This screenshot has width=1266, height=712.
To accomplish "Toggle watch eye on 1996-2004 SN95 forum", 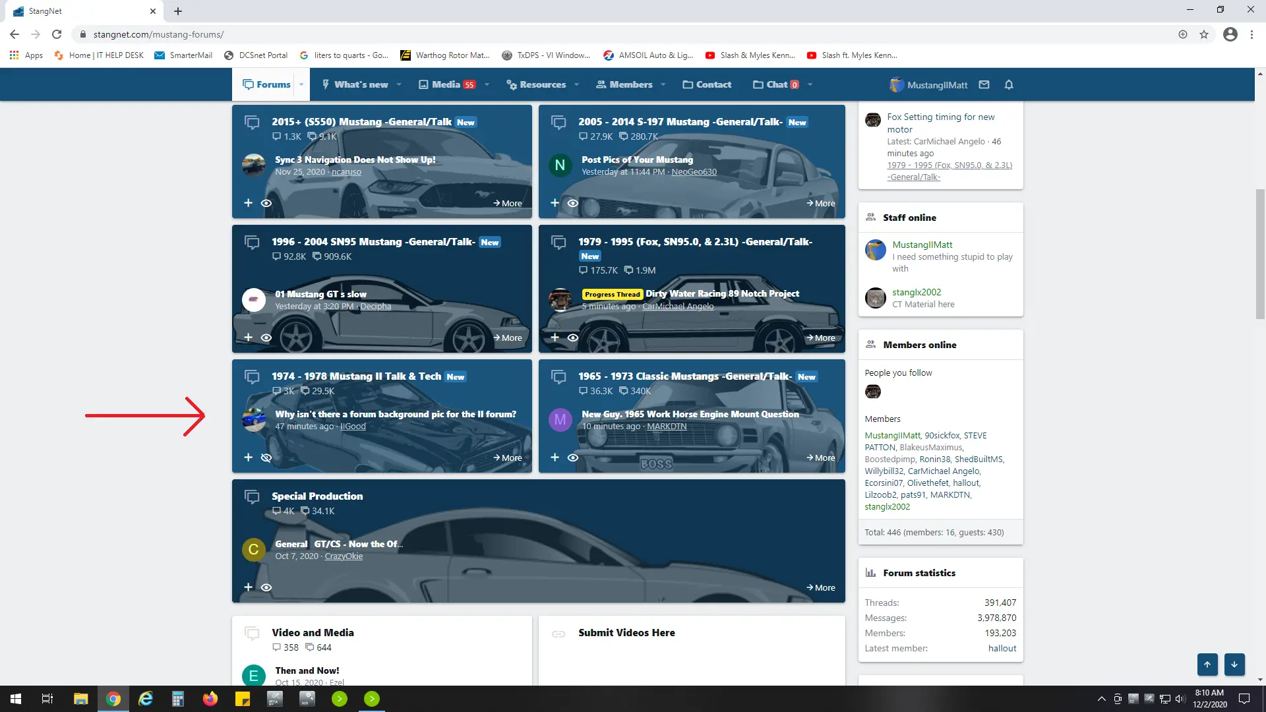I will (266, 338).
